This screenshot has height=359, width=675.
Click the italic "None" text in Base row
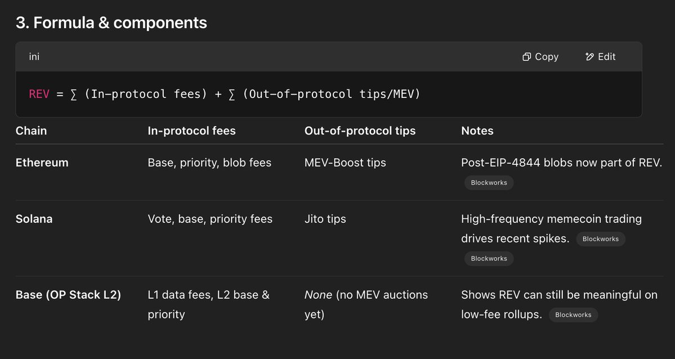(x=318, y=295)
